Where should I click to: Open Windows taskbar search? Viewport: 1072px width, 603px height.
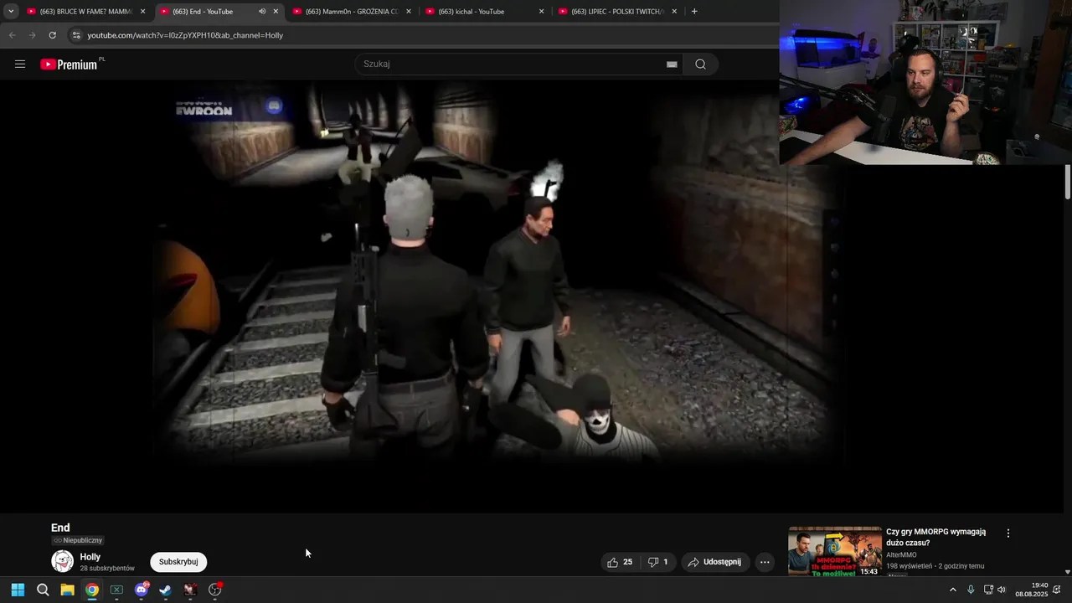(x=43, y=590)
